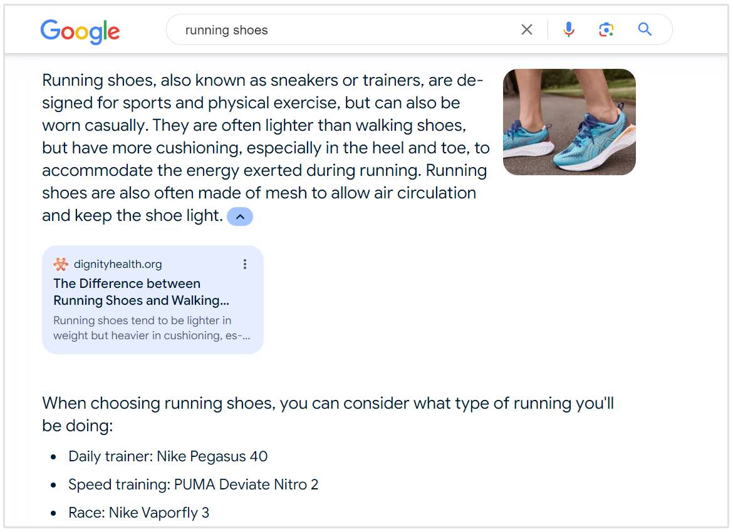Open the blue running shoes photo
The width and height of the screenshot is (733, 532).
[x=569, y=122]
